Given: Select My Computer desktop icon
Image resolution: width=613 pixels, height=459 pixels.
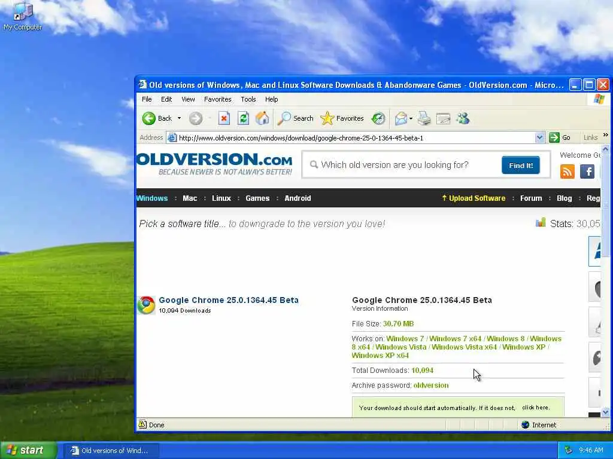Looking at the screenshot, I should click(23, 16).
